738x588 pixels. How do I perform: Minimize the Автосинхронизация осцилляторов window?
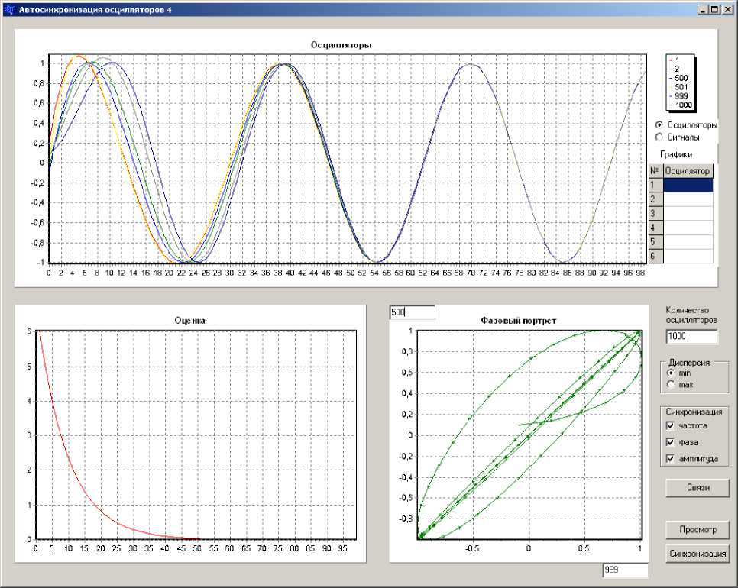(702, 9)
